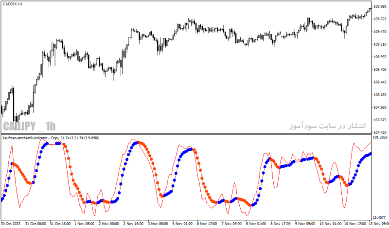
Task: Click the 30 Oct 2023 time label
Action: [x=11, y=224]
